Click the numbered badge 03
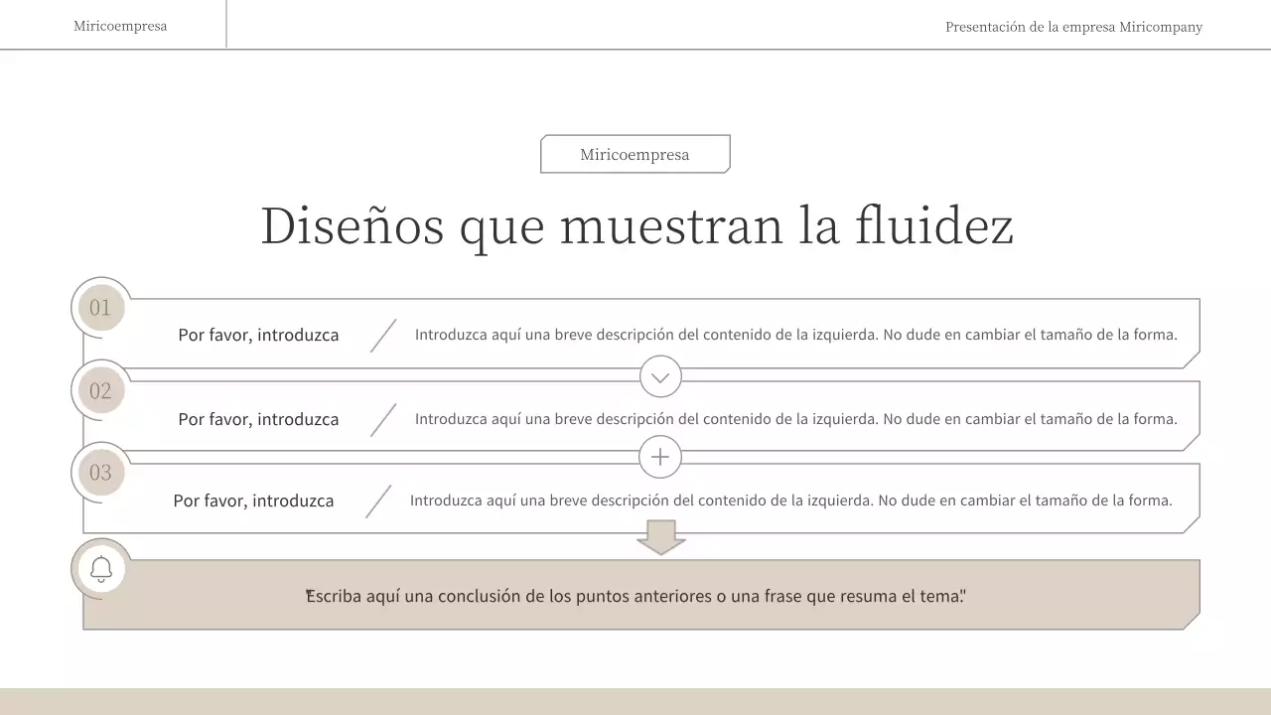 click(100, 472)
